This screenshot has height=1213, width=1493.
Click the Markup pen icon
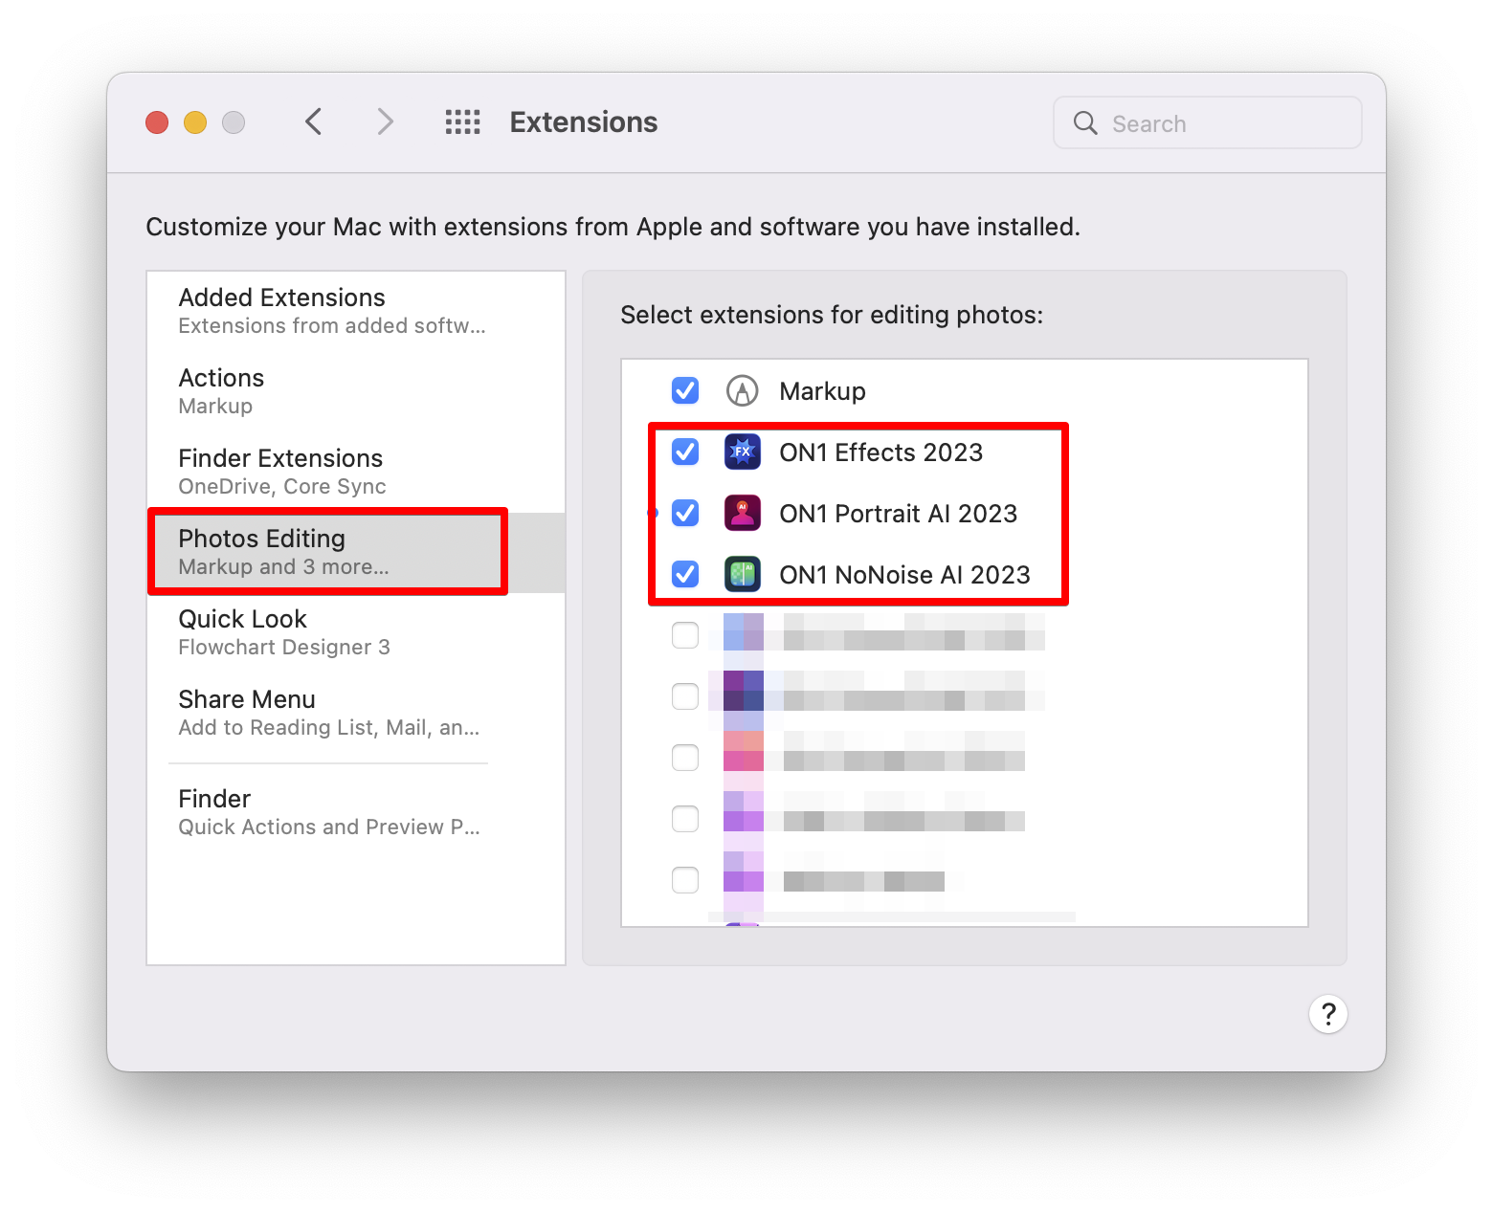tap(742, 391)
